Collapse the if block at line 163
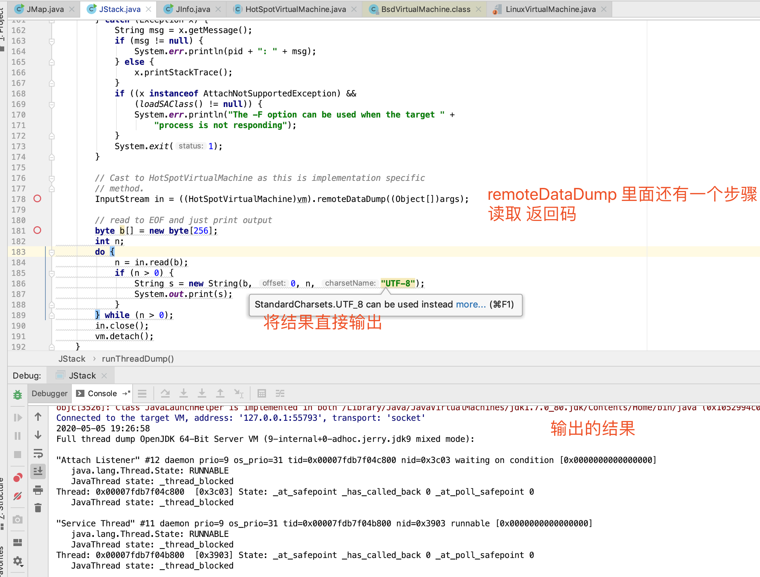760x577 pixels. click(52, 41)
